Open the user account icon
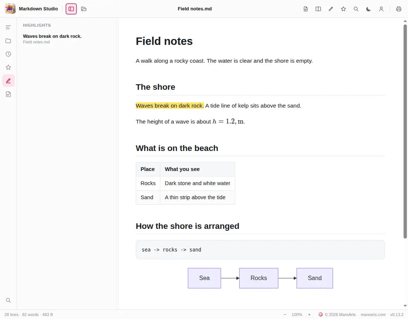This screenshot has height=319, width=408. click(381, 9)
